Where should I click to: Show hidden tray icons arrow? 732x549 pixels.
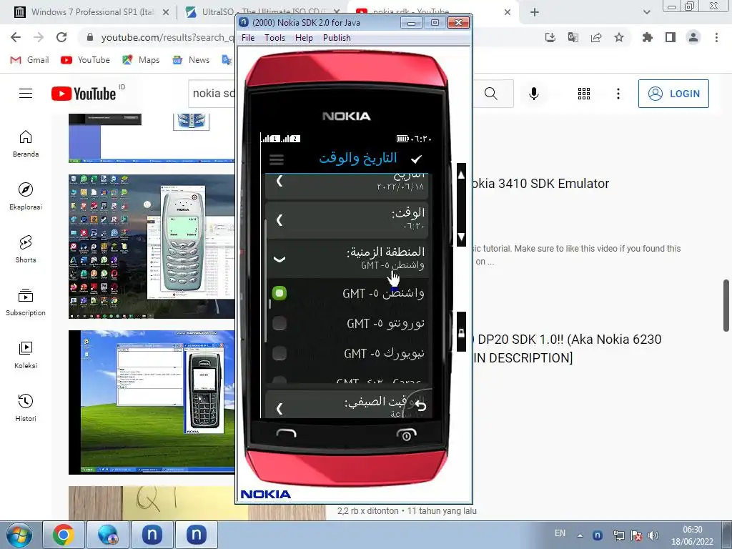coord(580,535)
